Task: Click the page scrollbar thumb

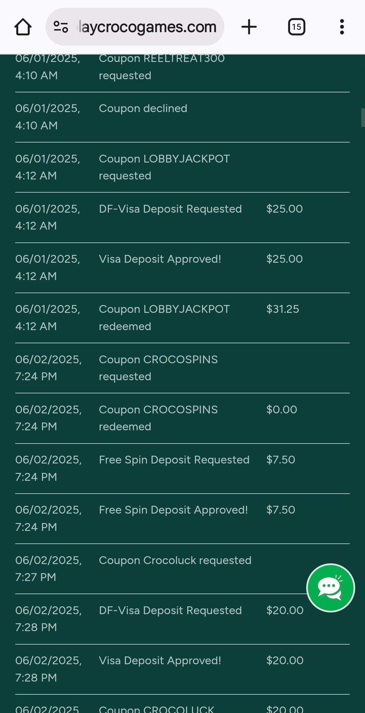Action: pos(363,117)
